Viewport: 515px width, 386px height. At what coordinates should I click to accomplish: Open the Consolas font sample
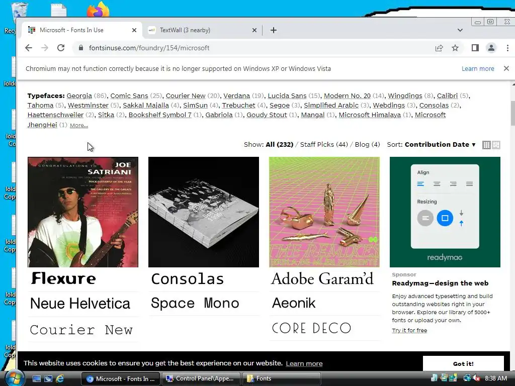tap(187, 278)
